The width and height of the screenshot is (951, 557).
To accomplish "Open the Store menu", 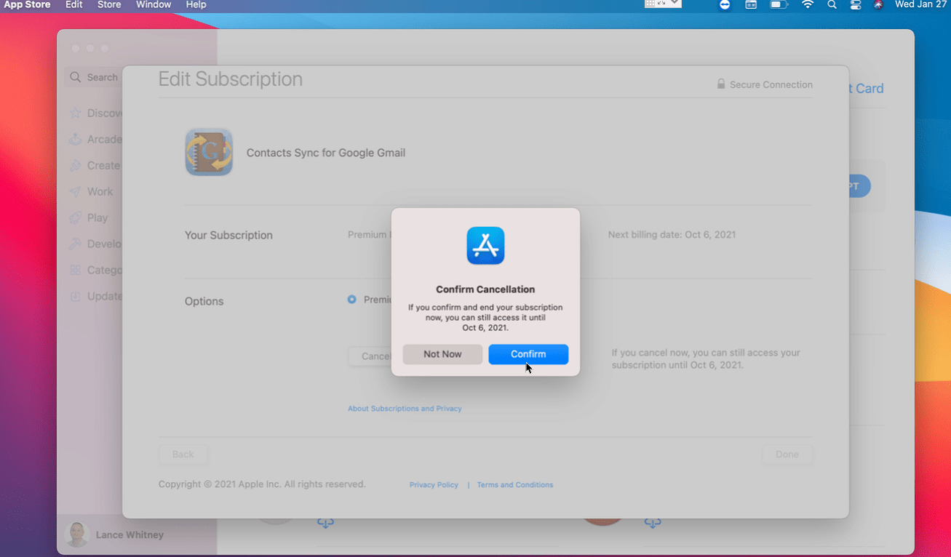I will coord(109,5).
